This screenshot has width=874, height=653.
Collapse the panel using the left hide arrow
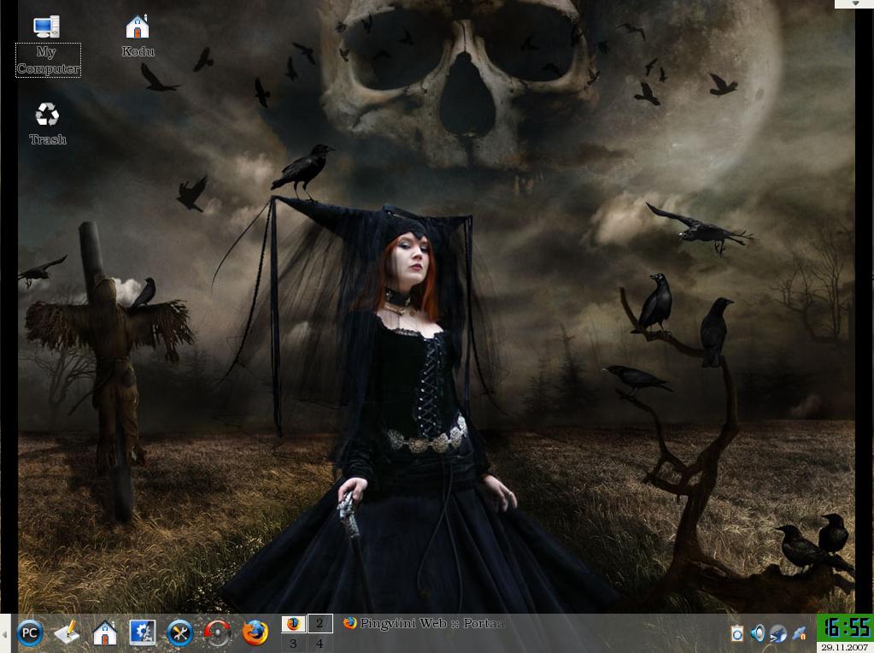click(4, 633)
